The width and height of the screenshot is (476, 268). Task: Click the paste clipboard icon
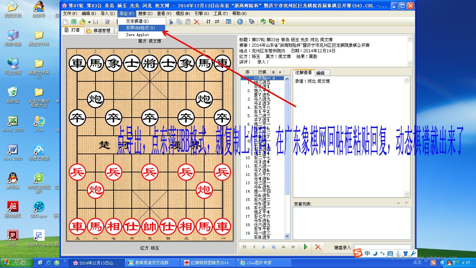pyautogui.click(x=188, y=22)
